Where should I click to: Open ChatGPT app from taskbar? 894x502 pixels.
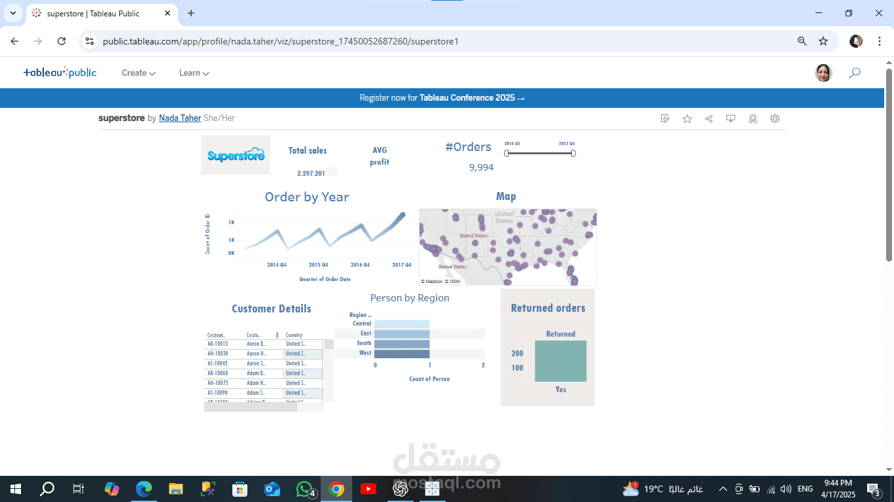click(x=401, y=489)
